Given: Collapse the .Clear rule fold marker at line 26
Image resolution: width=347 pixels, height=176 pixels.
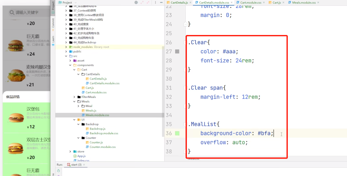Looking at the screenshot, I should point(185,42).
